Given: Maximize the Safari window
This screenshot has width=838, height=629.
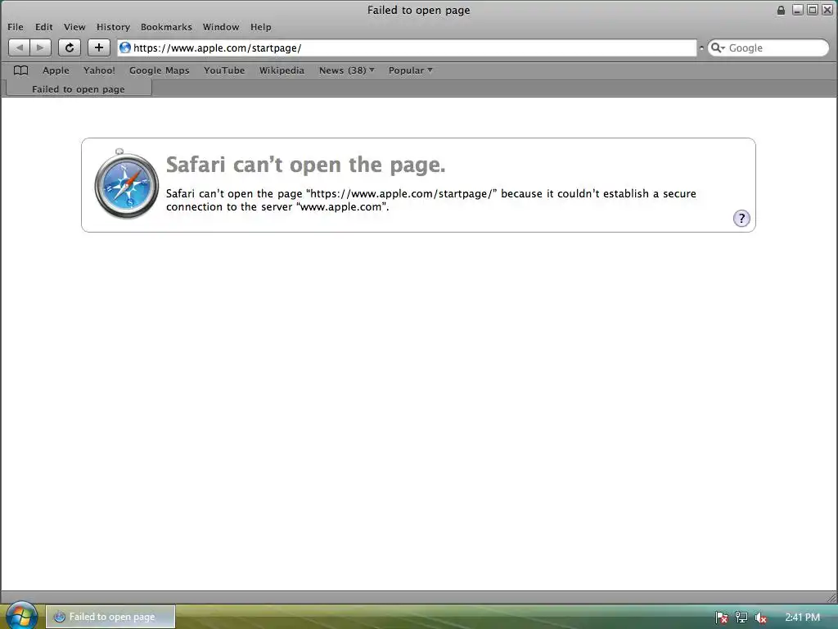Looking at the screenshot, I should click(813, 10).
